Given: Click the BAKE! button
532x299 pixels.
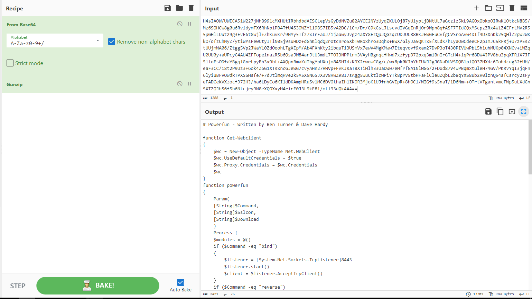Looking at the screenshot, I should tap(98, 286).
